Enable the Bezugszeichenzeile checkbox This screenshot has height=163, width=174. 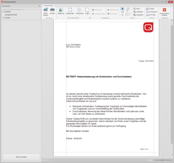4,15
